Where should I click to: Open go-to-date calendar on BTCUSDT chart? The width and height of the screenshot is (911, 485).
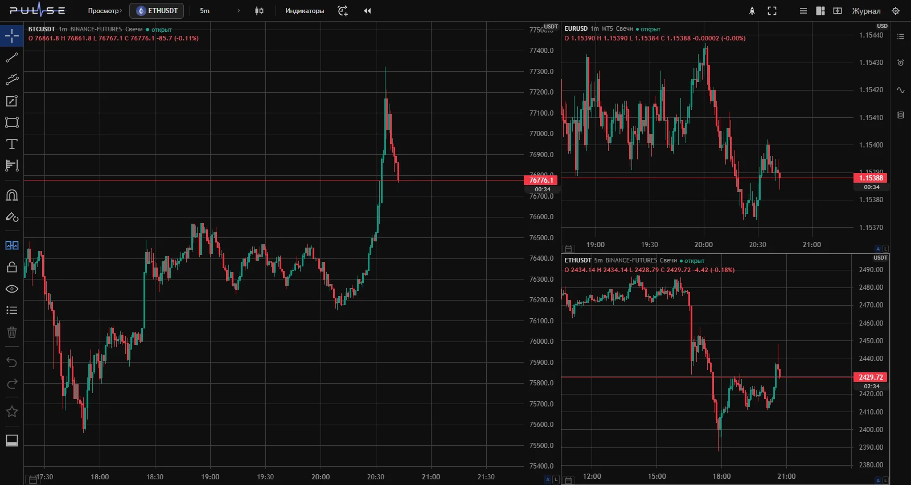click(33, 480)
